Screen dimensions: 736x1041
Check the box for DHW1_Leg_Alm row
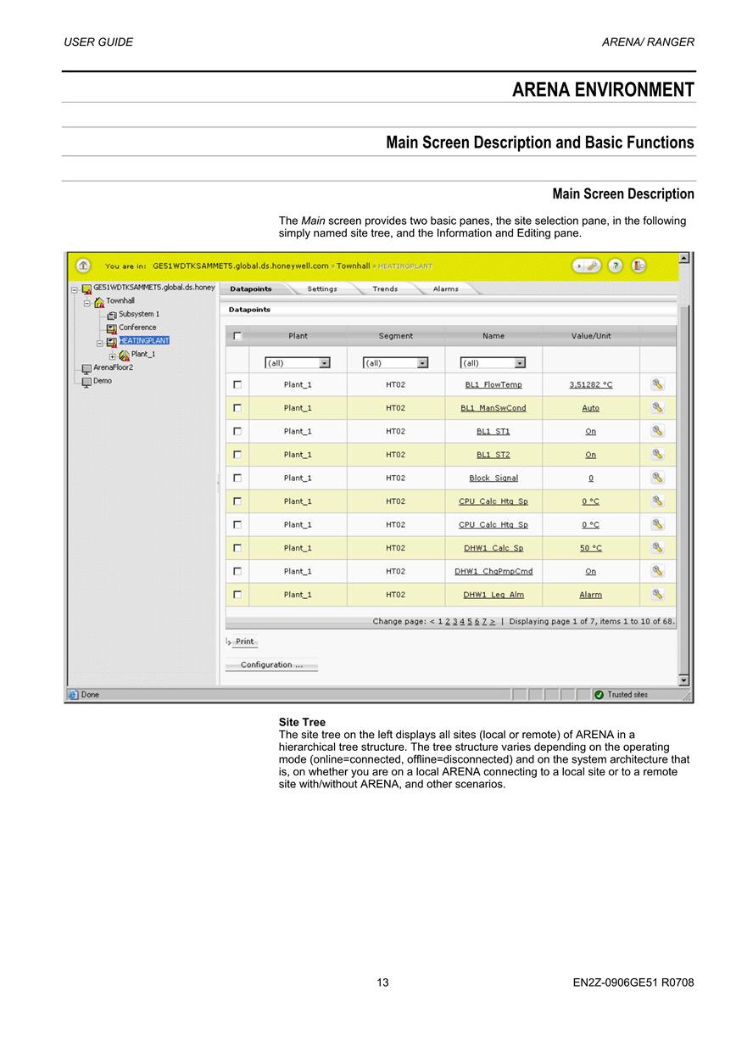[x=237, y=595]
